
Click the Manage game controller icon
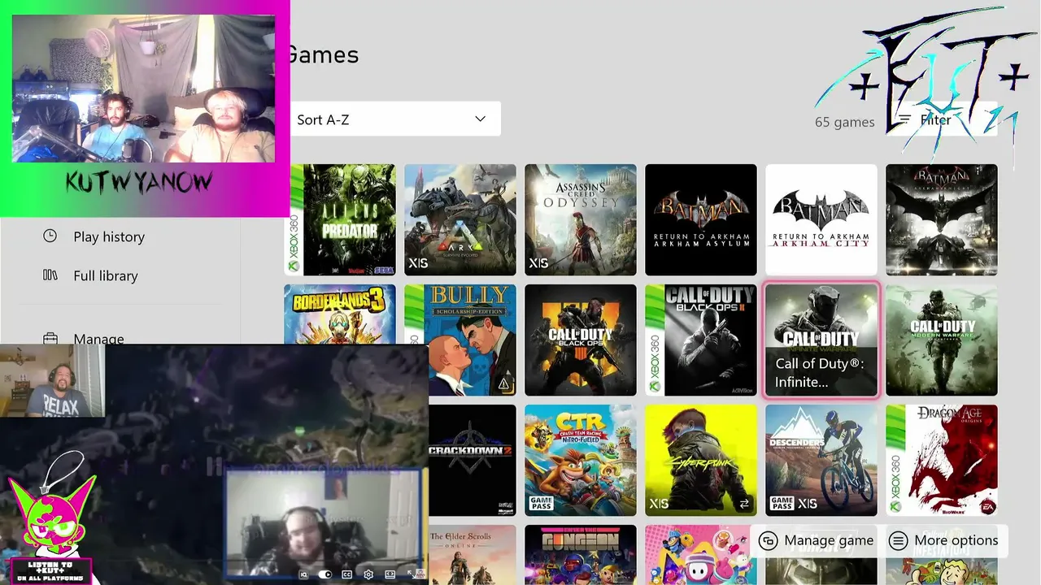pyautogui.click(x=768, y=540)
